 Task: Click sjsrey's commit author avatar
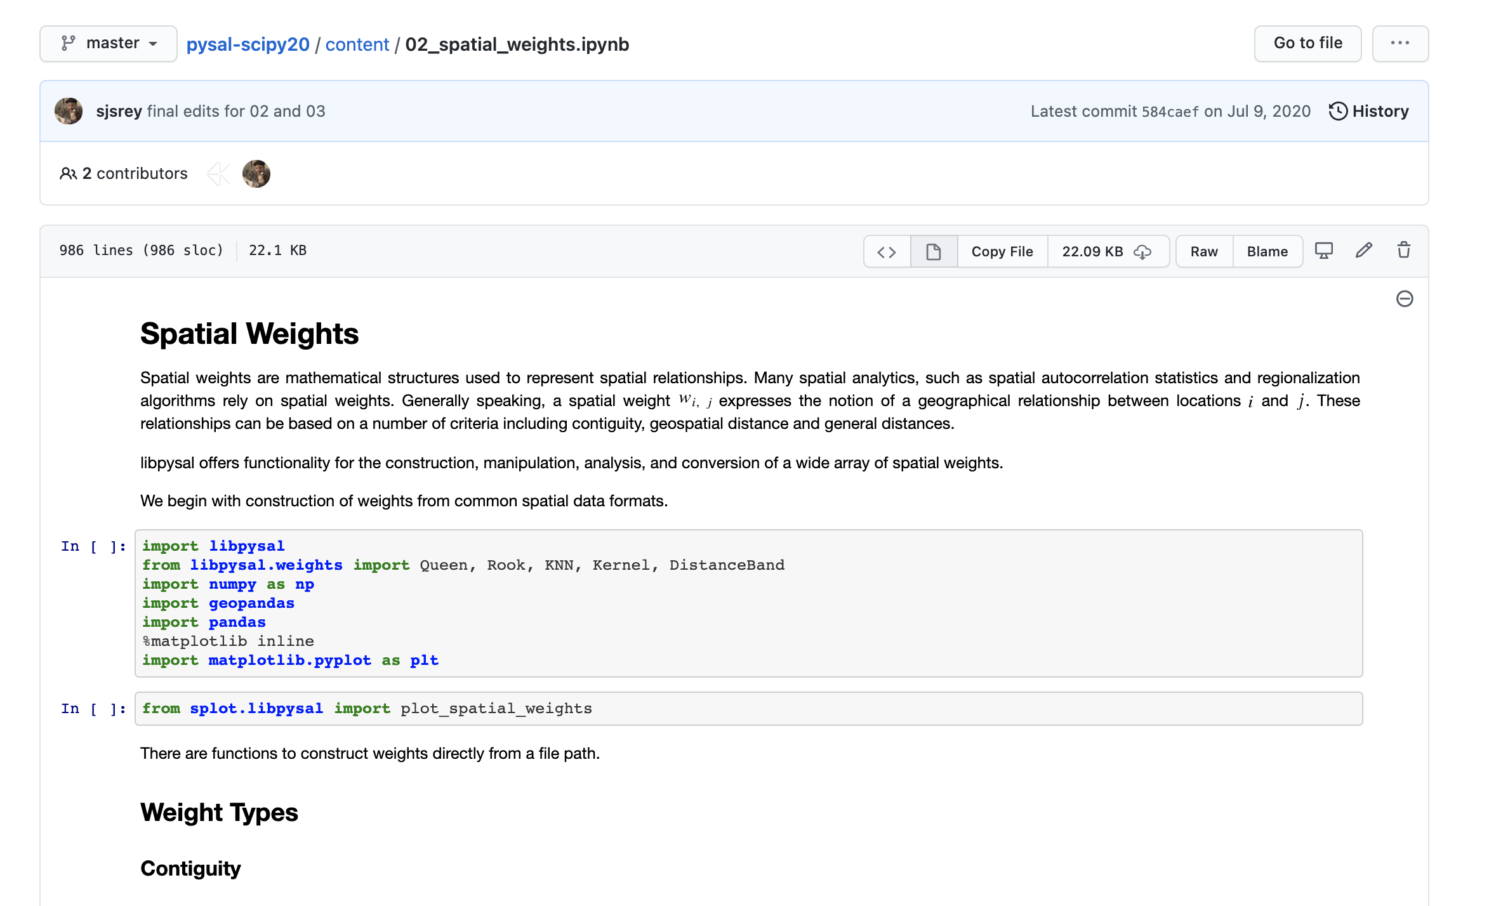[x=69, y=111]
